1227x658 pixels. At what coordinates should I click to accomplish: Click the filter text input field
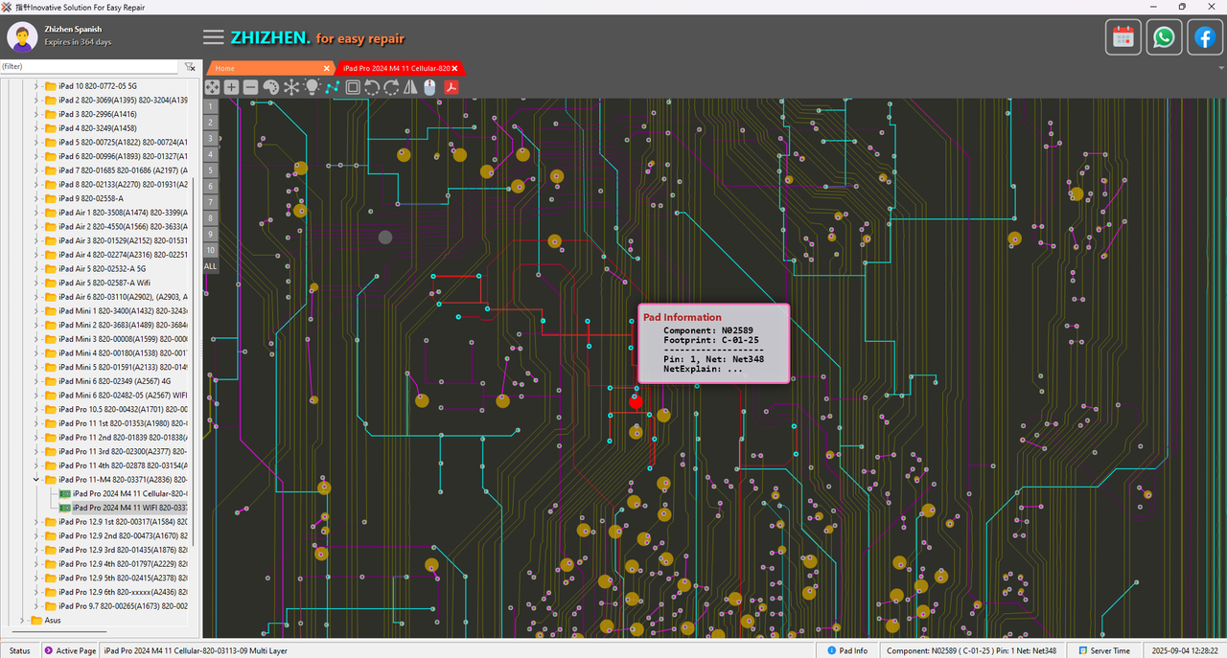[89, 67]
